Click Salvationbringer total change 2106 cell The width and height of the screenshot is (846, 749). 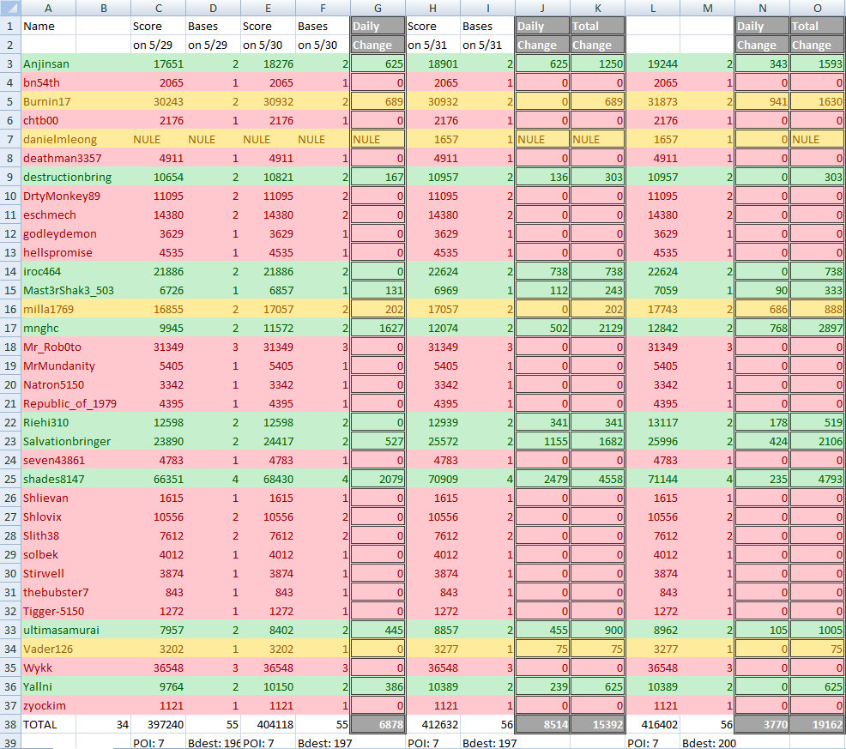[x=818, y=441]
